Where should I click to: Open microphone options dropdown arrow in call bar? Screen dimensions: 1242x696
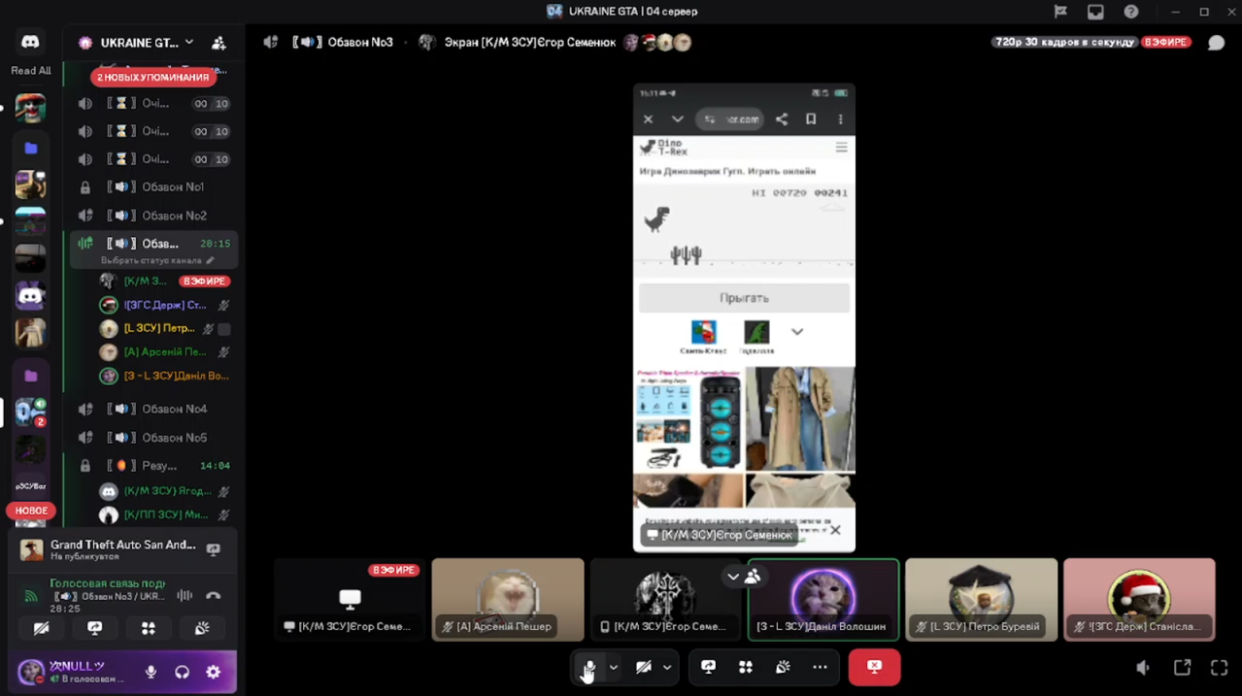point(613,668)
